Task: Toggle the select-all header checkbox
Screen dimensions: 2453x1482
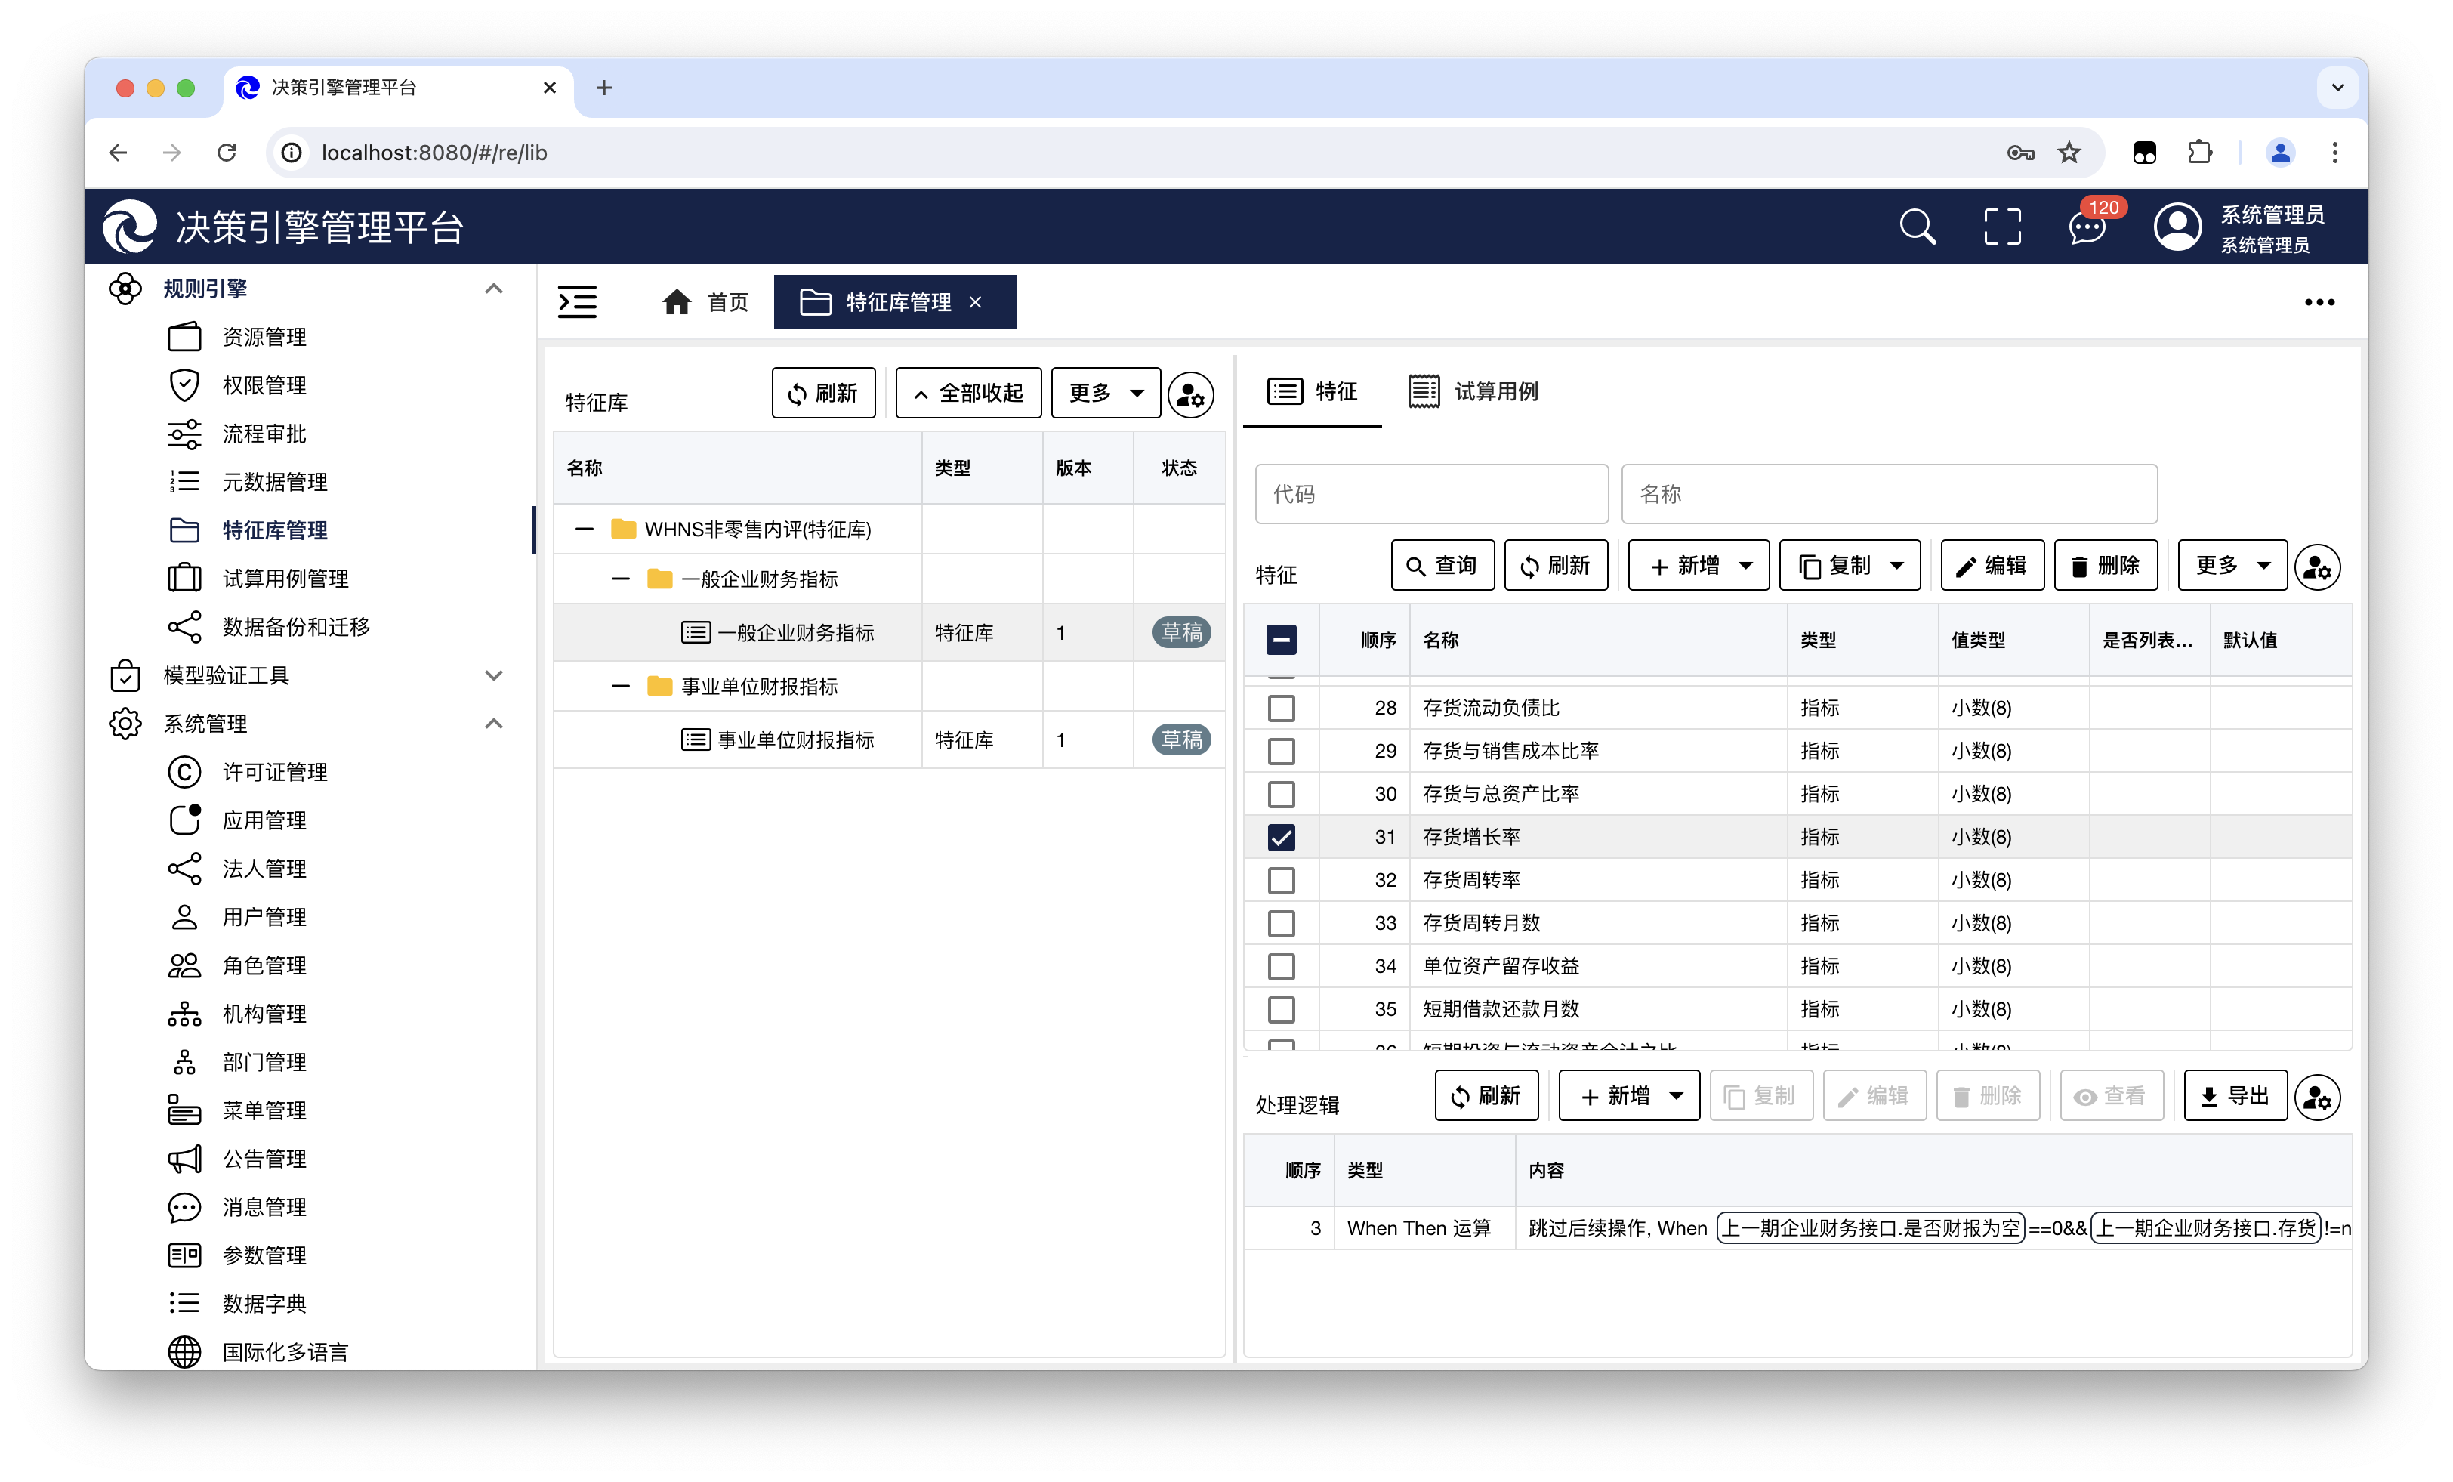Action: (x=1281, y=640)
